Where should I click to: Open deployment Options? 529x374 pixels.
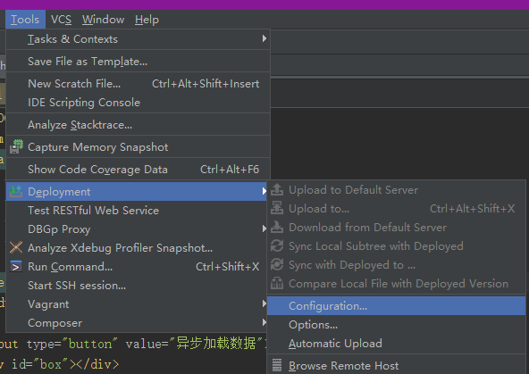(396, 325)
